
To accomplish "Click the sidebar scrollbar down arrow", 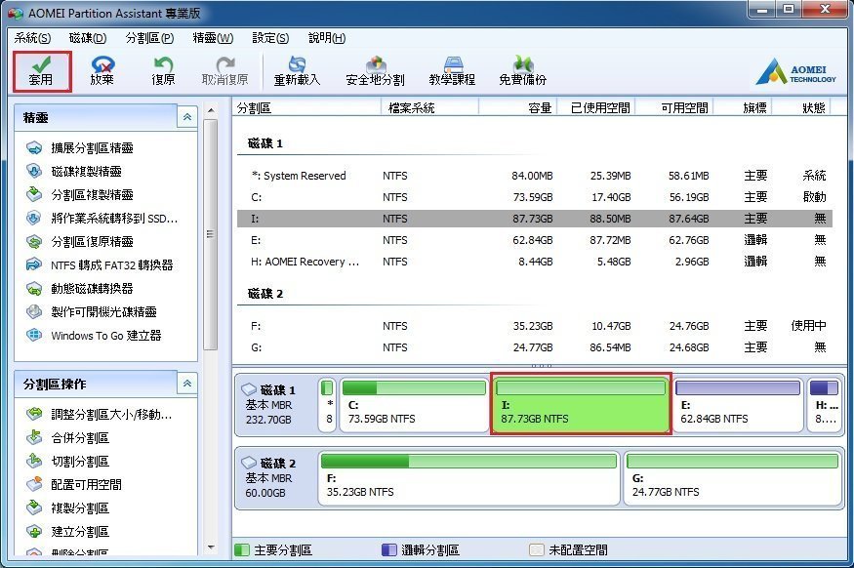I will 211,548.
